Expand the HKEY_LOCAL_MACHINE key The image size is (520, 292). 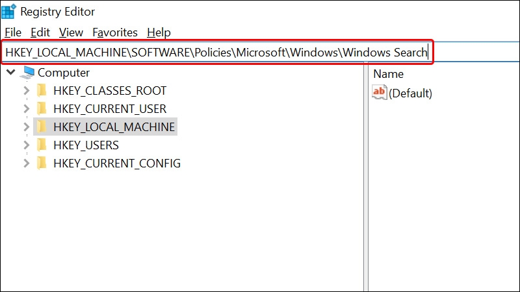pyautogui.click(x=27, y=127)
